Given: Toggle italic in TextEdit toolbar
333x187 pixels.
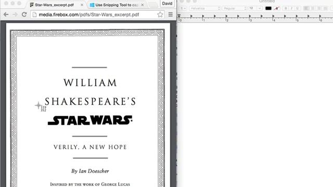Looking at the screenshot, I should (291, 8).
